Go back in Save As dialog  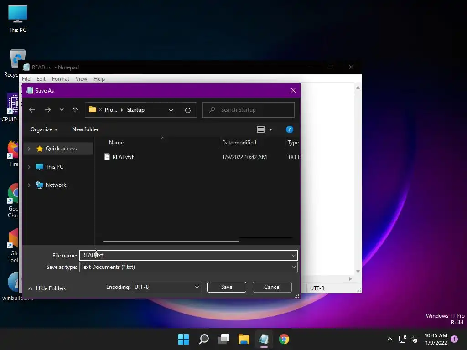click(32, 110)
